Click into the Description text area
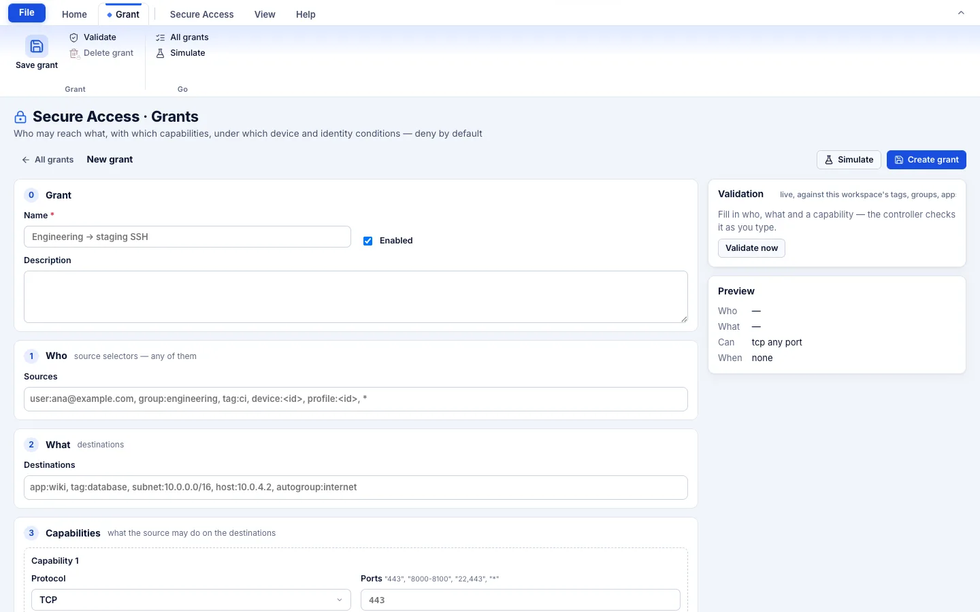Image resolution: width=980 pixels, height=612 pixels. tap(356, 297)
